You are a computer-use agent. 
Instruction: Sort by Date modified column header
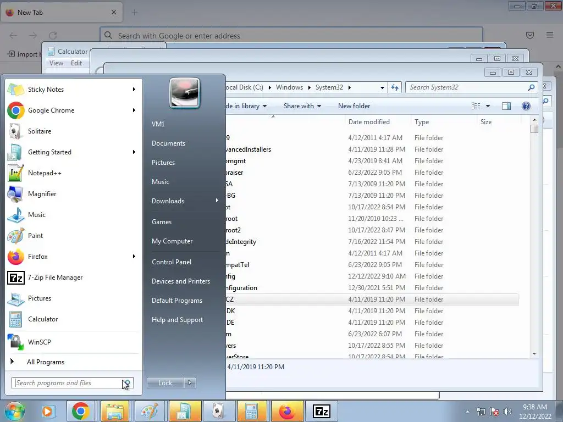[x=378, y=121]
